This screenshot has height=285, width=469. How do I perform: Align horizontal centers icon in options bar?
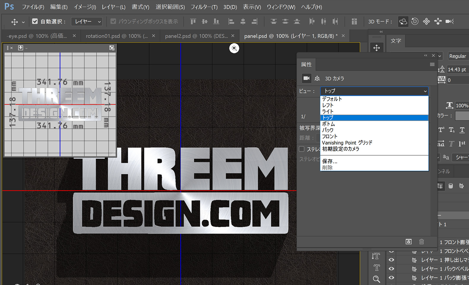click(243, 21)
